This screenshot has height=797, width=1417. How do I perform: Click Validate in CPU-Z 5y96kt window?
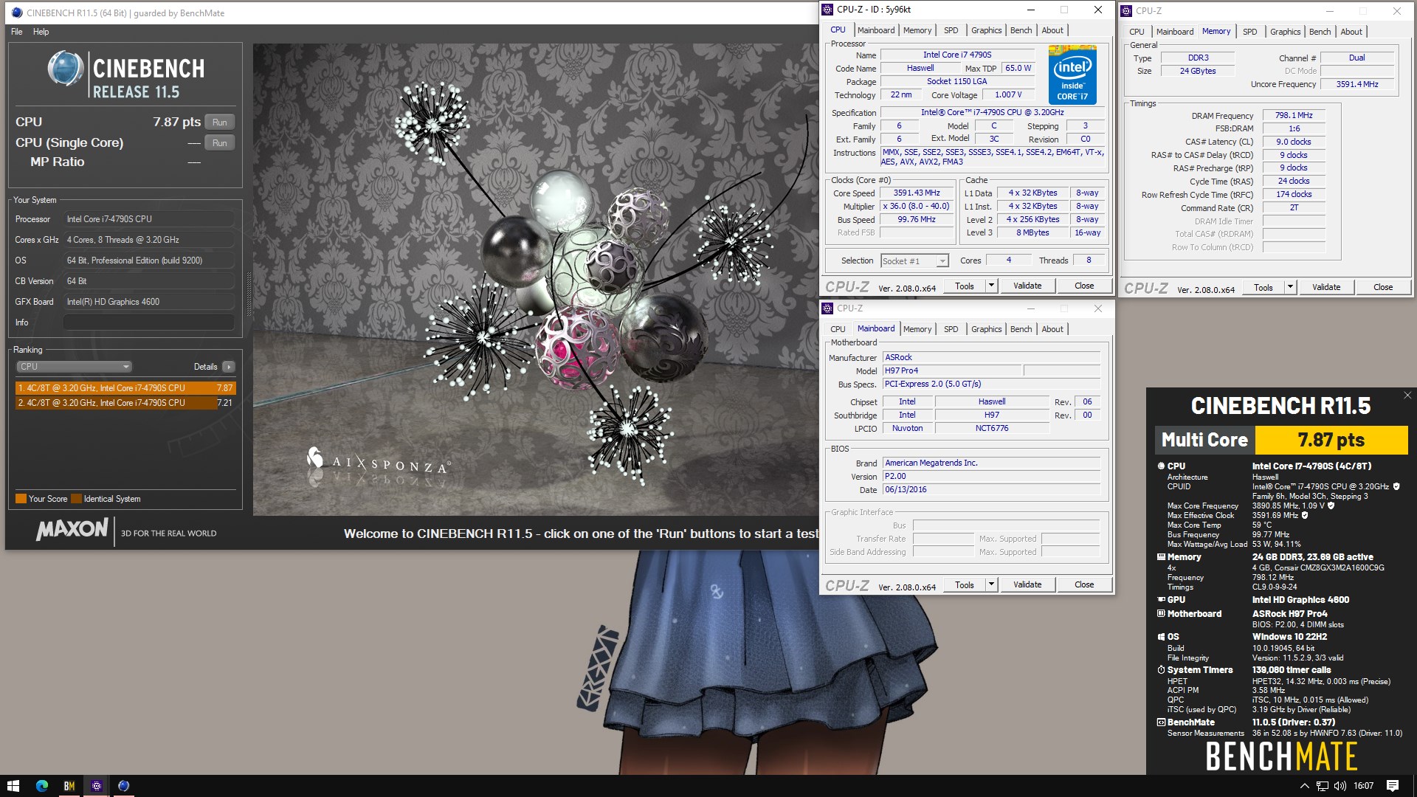pos(1027,286)
